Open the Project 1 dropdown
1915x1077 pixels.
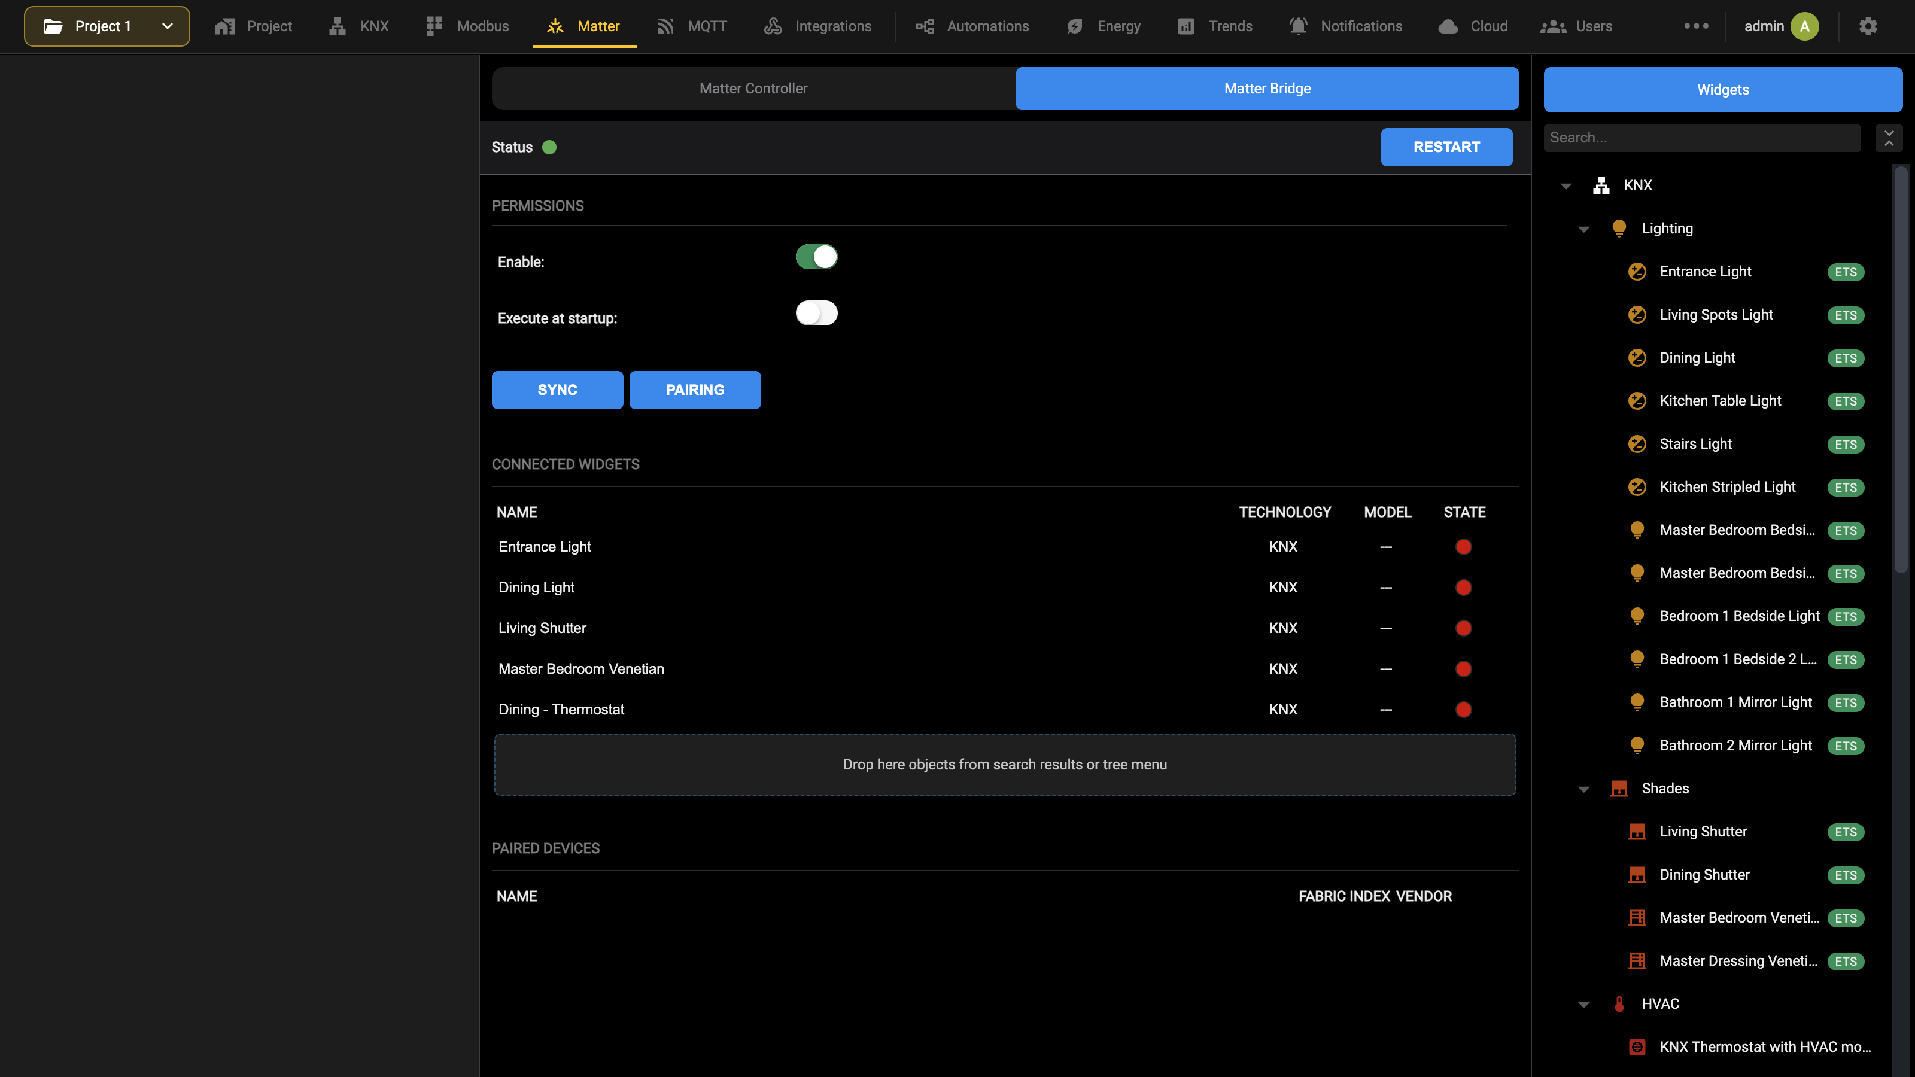pos(107,26)
